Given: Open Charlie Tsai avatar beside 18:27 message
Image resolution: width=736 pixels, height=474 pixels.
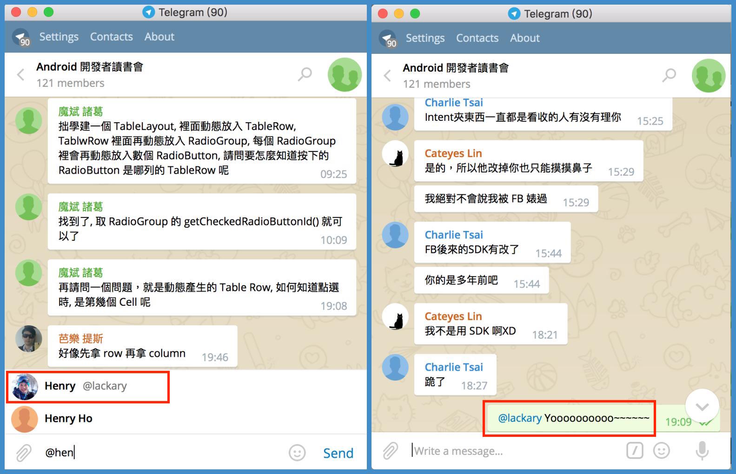Looking at the screenshot, I should tap(395, 368).
